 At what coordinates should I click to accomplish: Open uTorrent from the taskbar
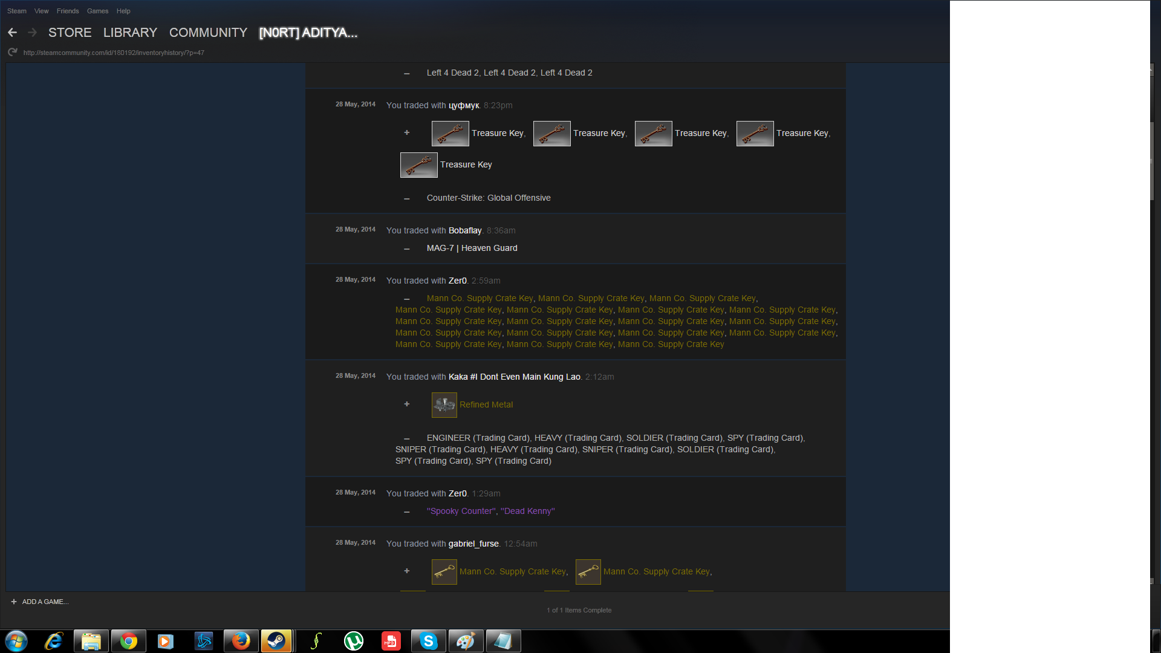(353, 641)
